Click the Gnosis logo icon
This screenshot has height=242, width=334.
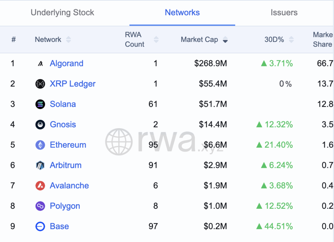pos(40,125)
